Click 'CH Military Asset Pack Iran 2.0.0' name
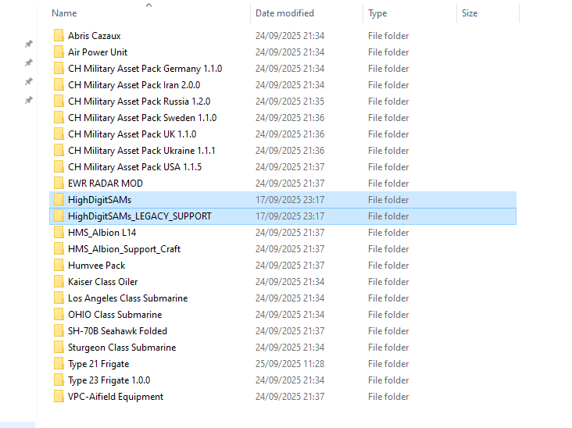This screenshot has width=572, height=428. tap(134, 85)
